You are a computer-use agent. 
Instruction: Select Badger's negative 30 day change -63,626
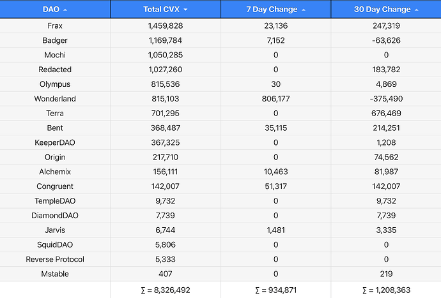(x=385, y=40)
